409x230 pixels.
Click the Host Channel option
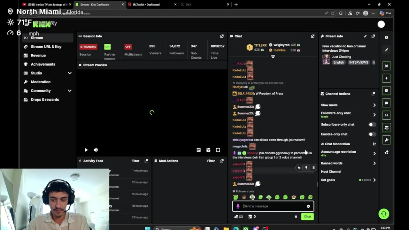(x=331, y=172)
